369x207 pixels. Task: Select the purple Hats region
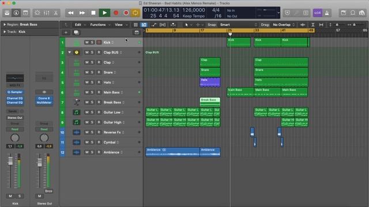click(210, 82)
